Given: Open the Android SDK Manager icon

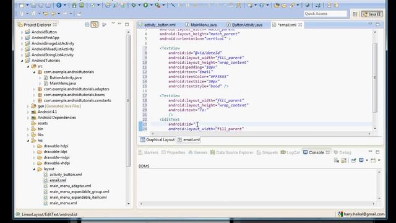Looking at the screenshot, I should (x=74, y=6).
